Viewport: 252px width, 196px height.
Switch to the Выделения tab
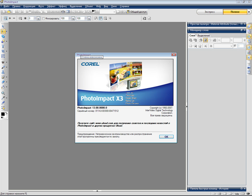coord(203,35)
